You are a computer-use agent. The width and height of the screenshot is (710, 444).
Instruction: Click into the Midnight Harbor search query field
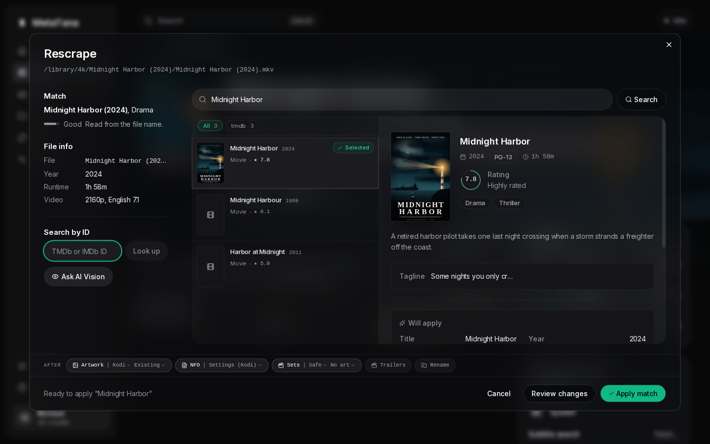pos(402,100)
